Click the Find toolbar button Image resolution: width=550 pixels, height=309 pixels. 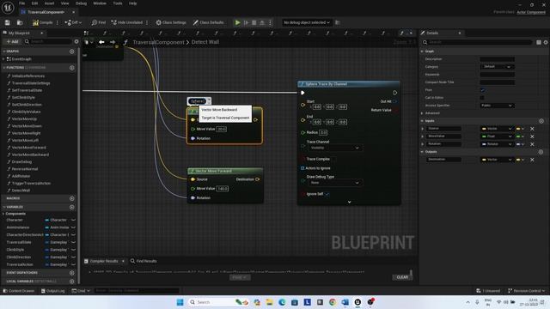[99, 22]
